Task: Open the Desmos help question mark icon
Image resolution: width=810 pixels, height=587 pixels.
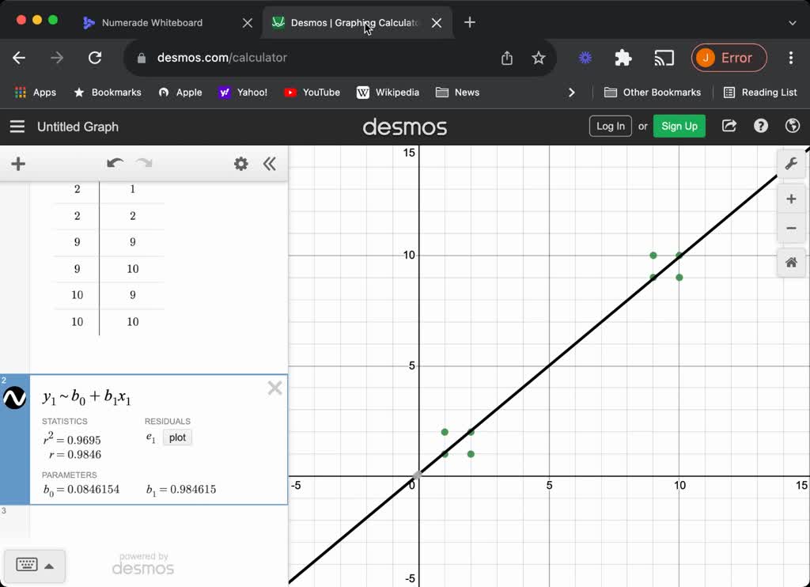Action: coord(760,126)
